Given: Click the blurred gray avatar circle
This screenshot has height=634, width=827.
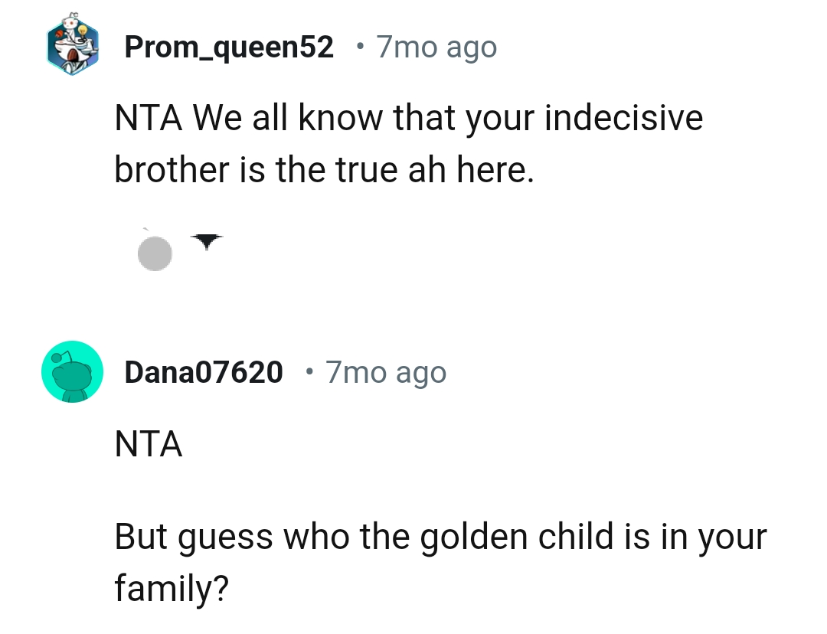Looking at the screenshot, I should pos(155,253).
